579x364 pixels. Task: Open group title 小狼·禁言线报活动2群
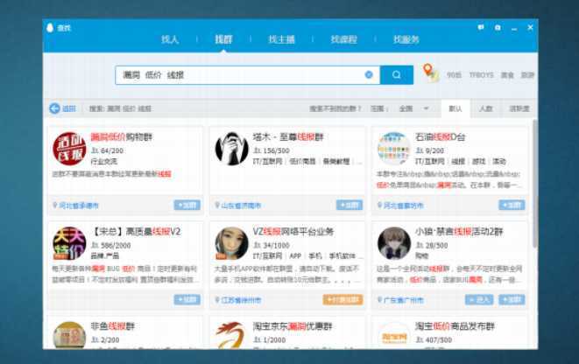(x=459, y=232)
